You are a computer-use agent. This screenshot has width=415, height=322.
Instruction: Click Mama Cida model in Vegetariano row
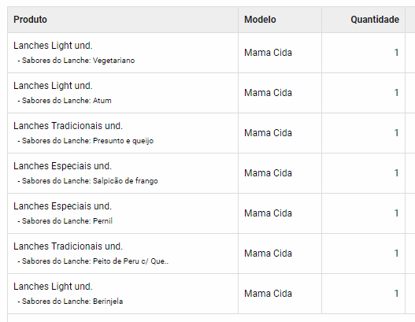coord(268,53)
